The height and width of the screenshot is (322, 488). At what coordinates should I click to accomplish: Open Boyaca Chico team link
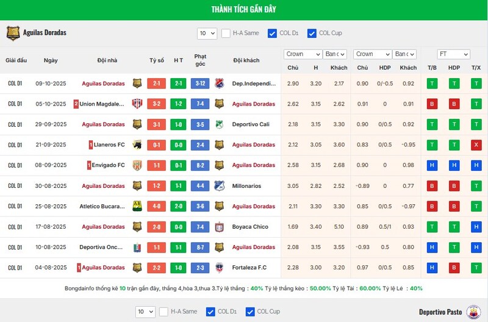[x=250, y=227]
